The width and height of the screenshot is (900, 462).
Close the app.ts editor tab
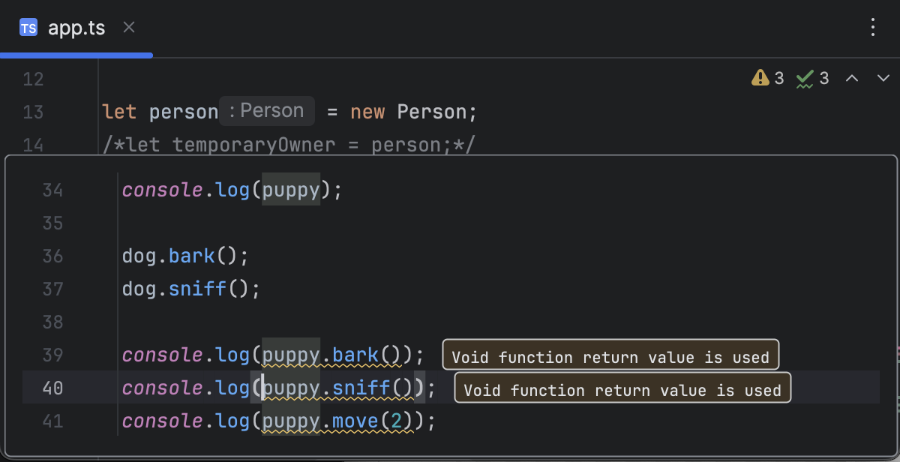[x=128, y=28]
